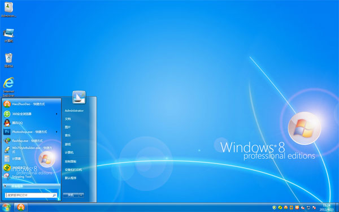
Task: Click the Calculator icon in Start menu
Action: tap(7, 158)
